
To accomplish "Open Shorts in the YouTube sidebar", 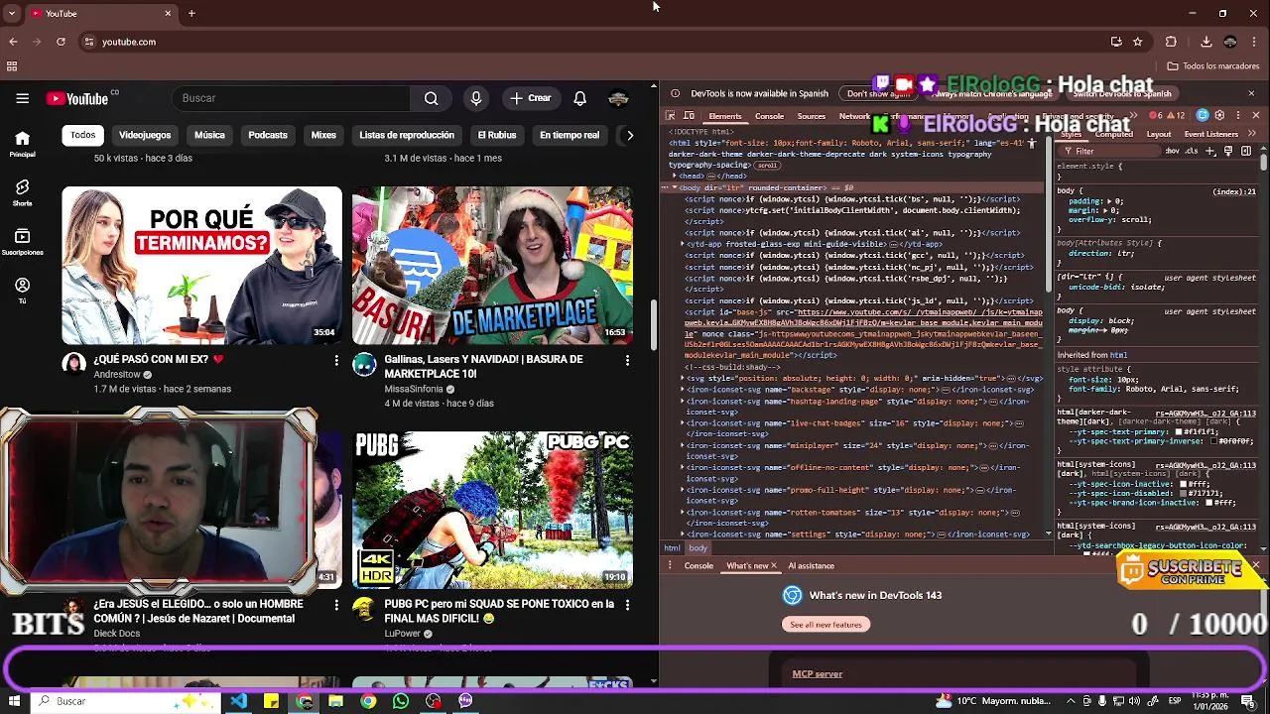I will click(x=22, y=192).
